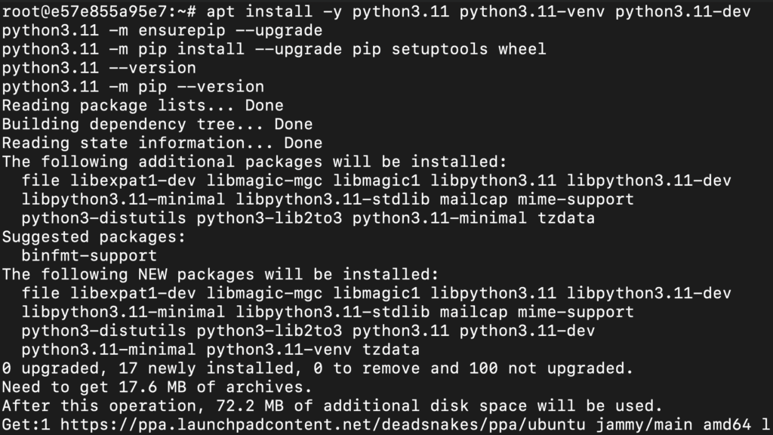The height and width of the screenshot is (435, 773).
Task: Click 'The following additional packages' heading
Action: coord(254,162)
